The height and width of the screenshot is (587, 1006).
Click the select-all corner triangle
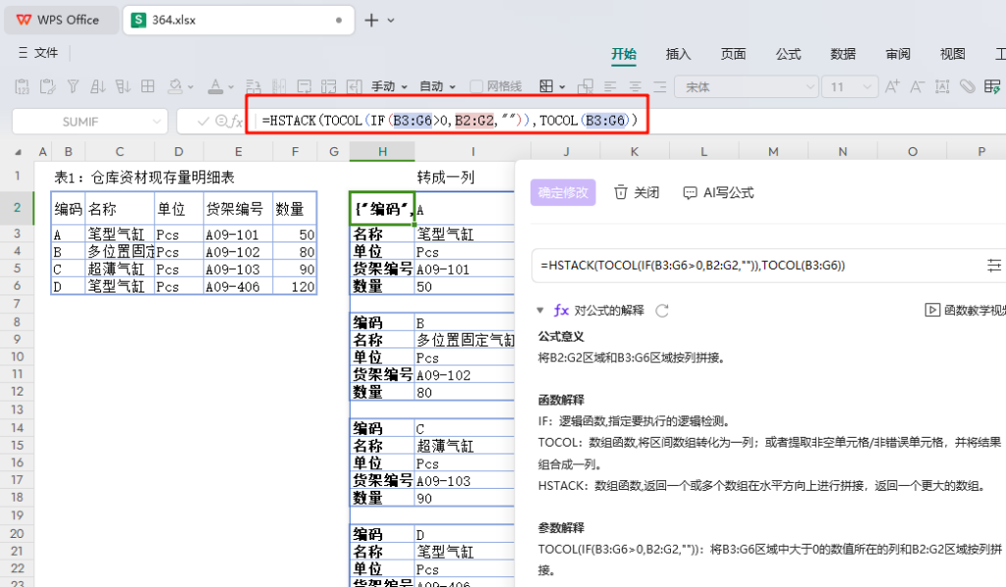(18, 152)
